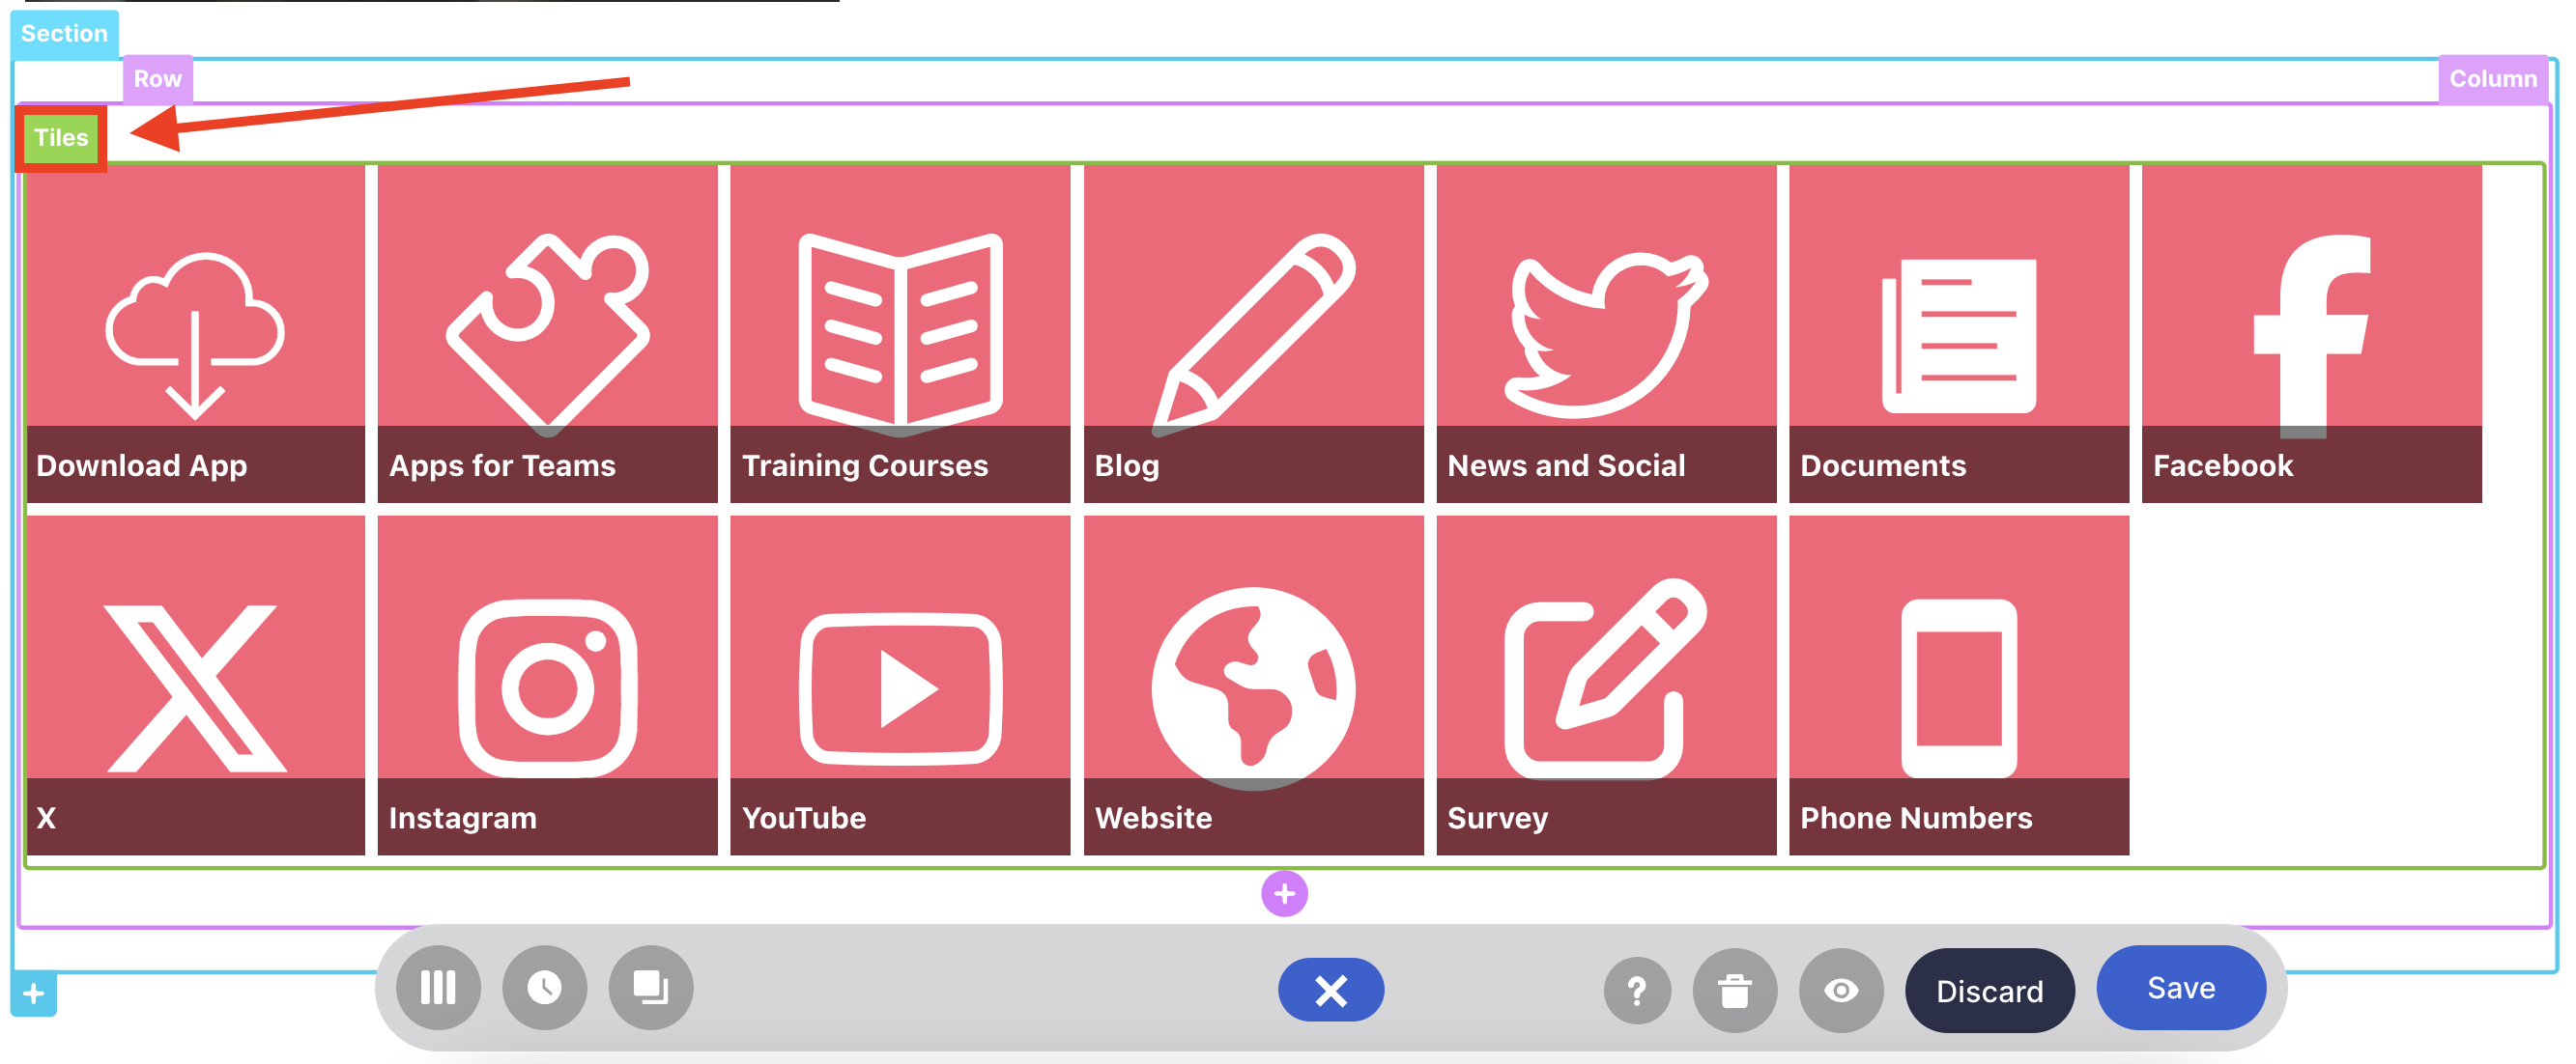This screenshot has height=1064, width=2576.
Task: Open revision history clock icon
Action: pos(544,988)
